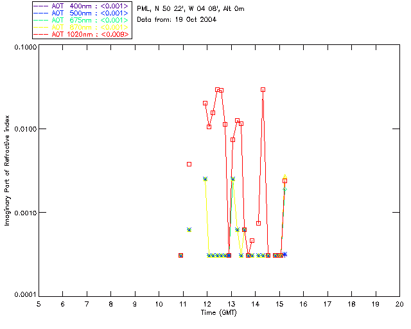This screenshot has height=329, width=411.
Task: Click y-axis tick label 0.0001
Action: 26,295
